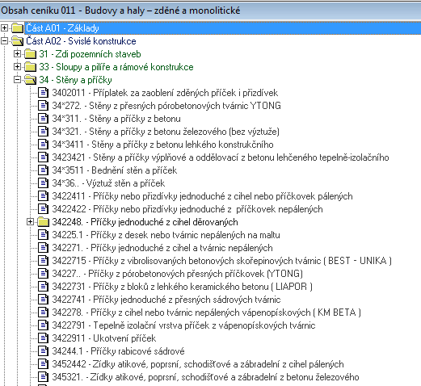This screenshot has width=421, height=386.
Task: Select 34*36.. Výztuž stěn a příček
Action: 108,183
